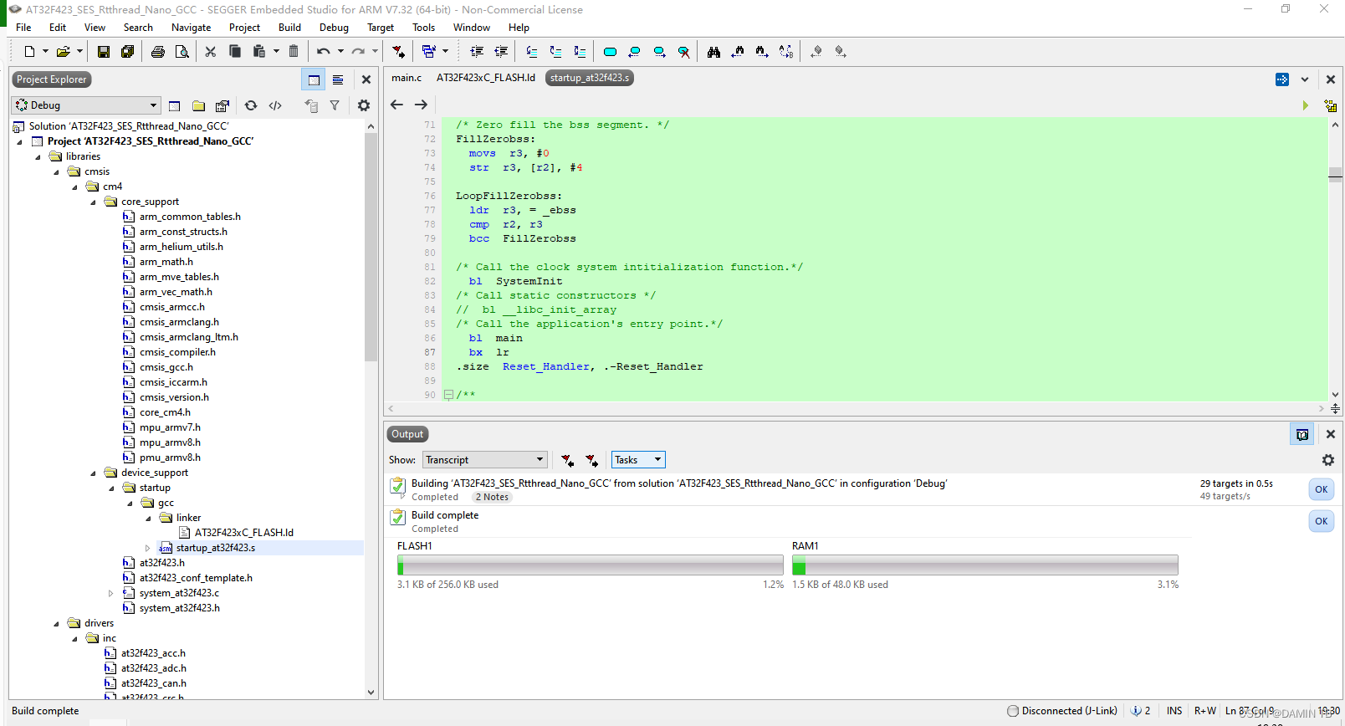The height and width of the screenshot is (726, 1345).
Task: Click the Redo arrow icon
Action: click(x=358, y=52)
